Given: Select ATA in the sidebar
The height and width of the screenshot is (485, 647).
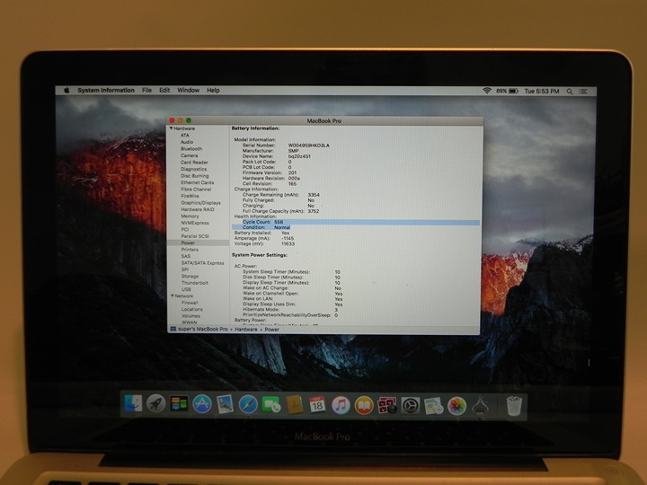Looking at the screenshot, I should coord(184,136).
